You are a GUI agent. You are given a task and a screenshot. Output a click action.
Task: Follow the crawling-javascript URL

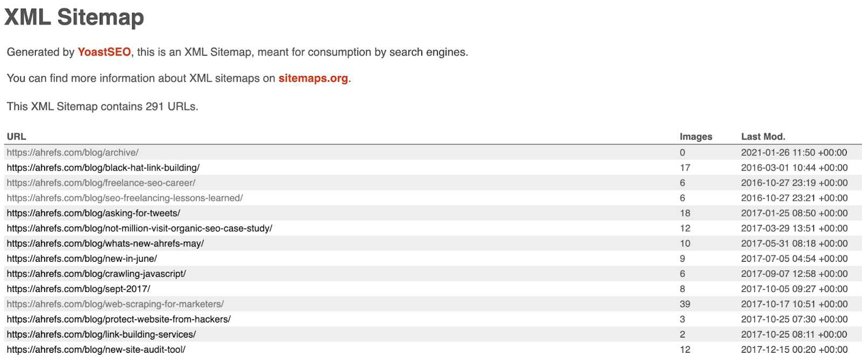coord(96,274)
